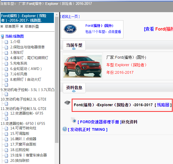The image size is (173, 164).
Task: Click the page icon beside 7.冷却风扇
Action: 6,74
